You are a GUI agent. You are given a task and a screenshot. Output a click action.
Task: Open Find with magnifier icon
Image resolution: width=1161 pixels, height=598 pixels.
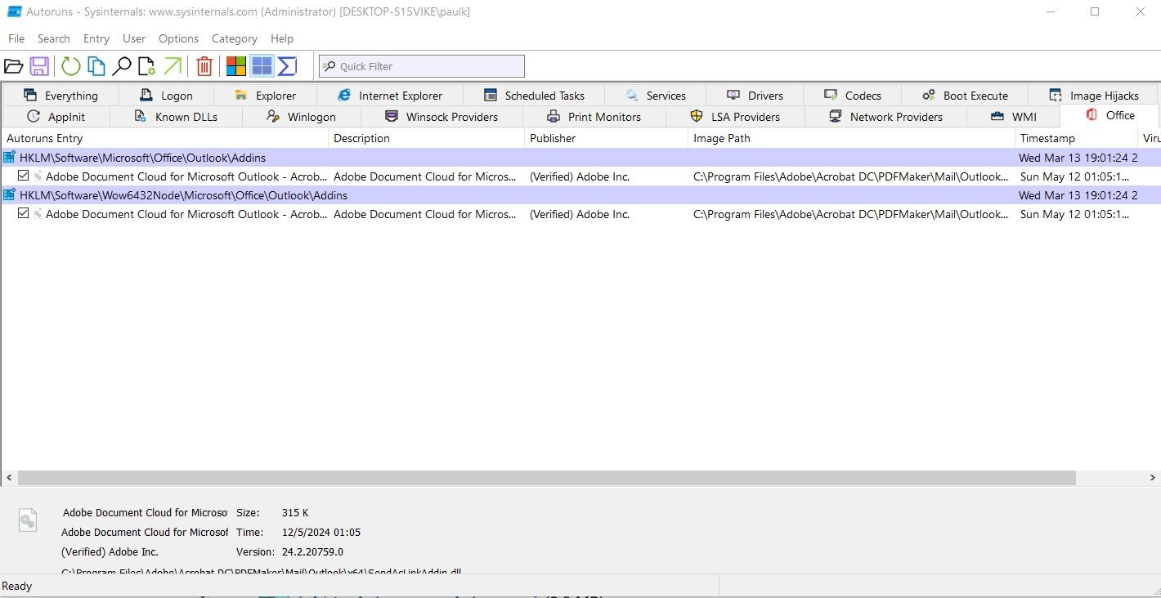(x=122, y=66)
